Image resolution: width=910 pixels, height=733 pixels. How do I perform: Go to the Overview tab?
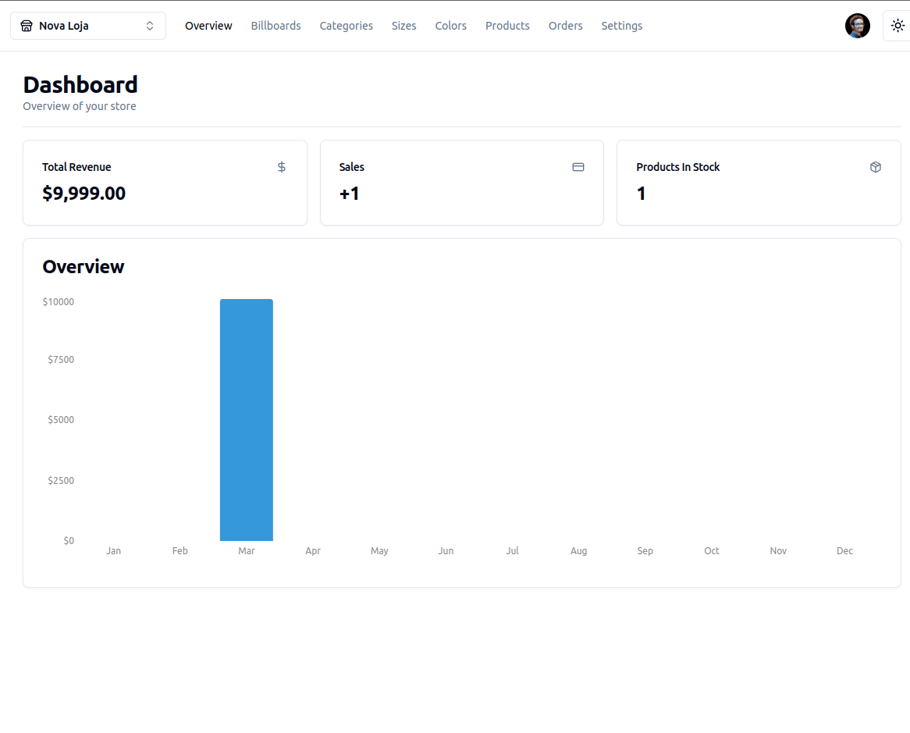pyautogui.click(x=208, y=26)
